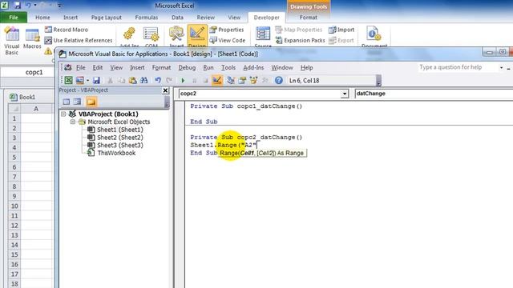Open the VBA editor Debug menu
513x288 pixels.
tap(187, 67)
